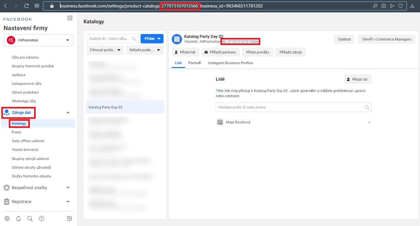Viewport: 420px width, 226px height.
Task: Bookmark the page with heart icon
Action: click(x=401, y=6)
